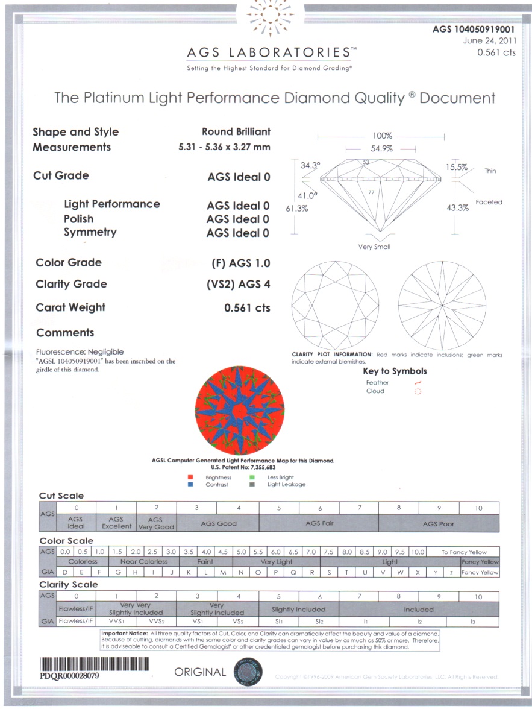This screenshot has height=709, width=532.
Task: Click the measurements 5.31 - 5.36 x 3.27 mm
Action: pyautogui.click(x=224, y=147)
